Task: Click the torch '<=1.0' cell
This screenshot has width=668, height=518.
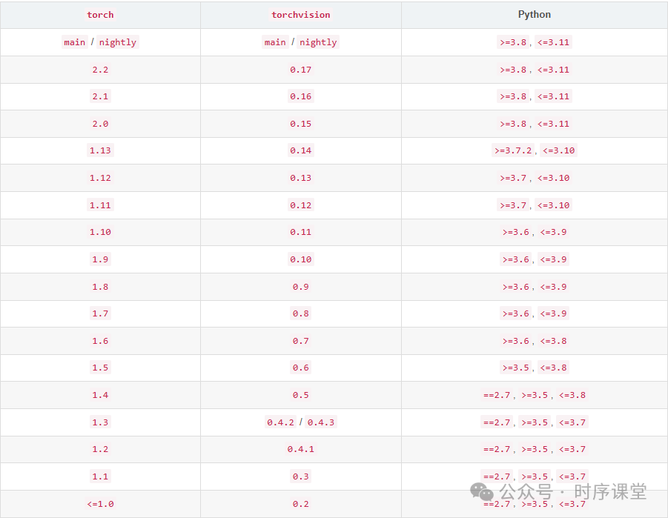Action: click(x=100, y=504)
